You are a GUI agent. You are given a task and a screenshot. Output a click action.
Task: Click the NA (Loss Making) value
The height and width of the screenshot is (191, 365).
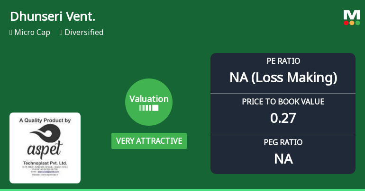[x=283, y=77]
